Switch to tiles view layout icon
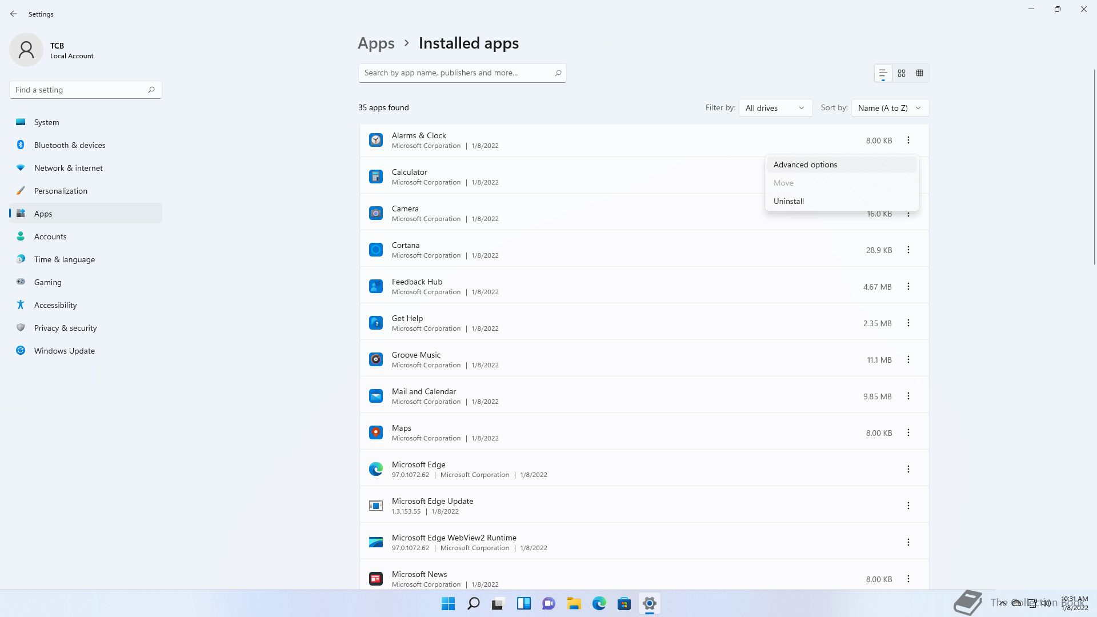Image resolution: width=1097 pixels, height=617 pixels. (920, 73)
